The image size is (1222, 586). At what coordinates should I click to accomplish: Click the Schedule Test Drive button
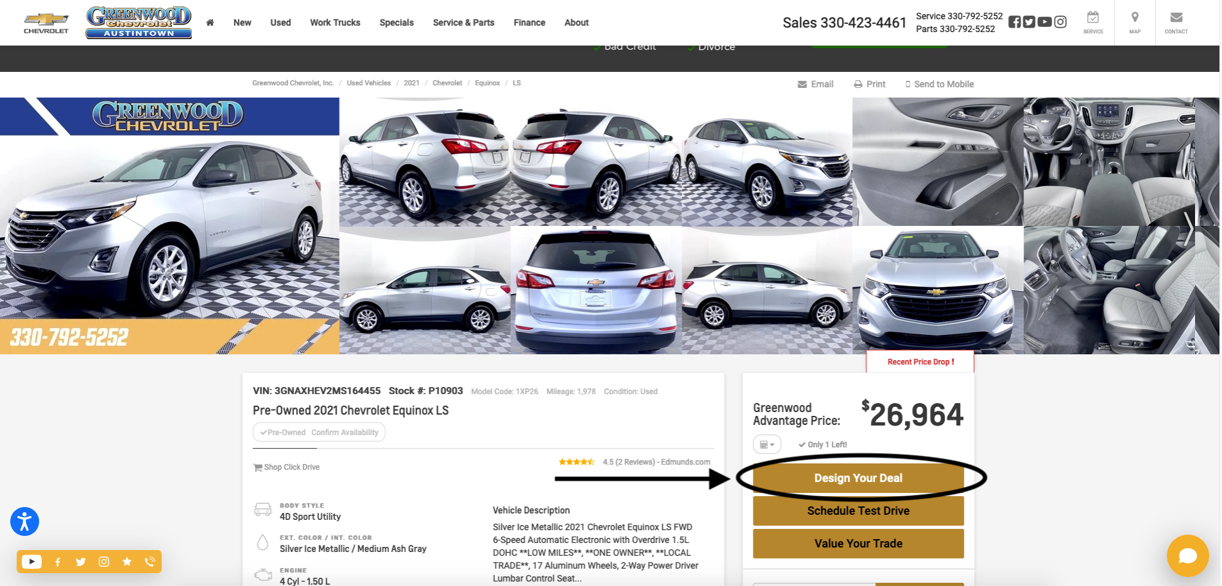(x=858, y=511)
